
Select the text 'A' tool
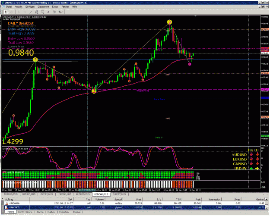(48, 12)
